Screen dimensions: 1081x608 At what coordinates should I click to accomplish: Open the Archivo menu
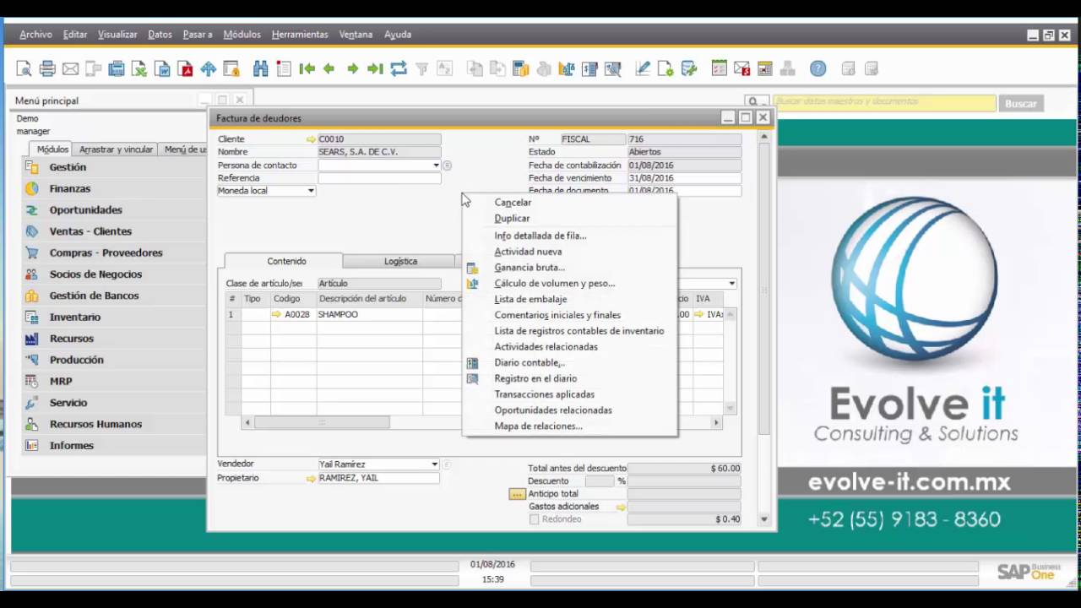click(x=35, y=35)
